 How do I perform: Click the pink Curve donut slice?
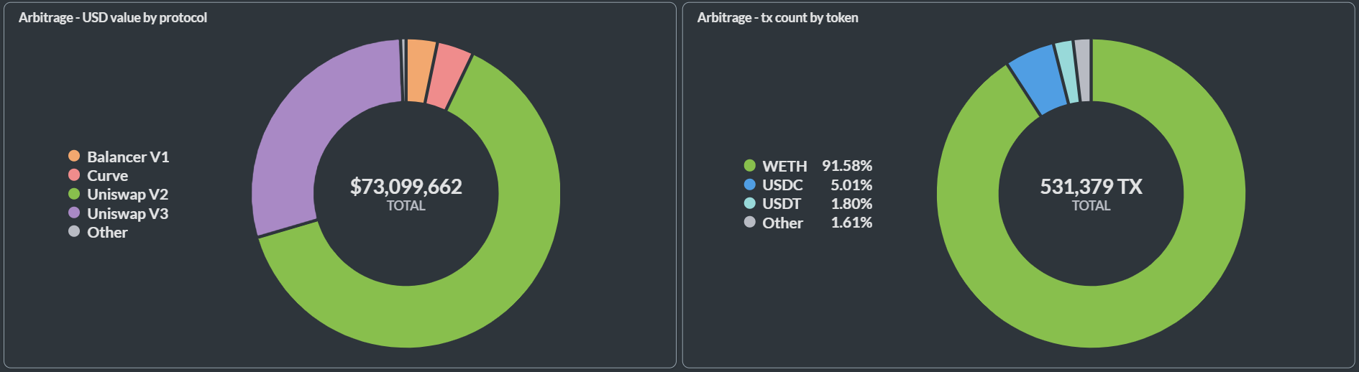[447, 77]
